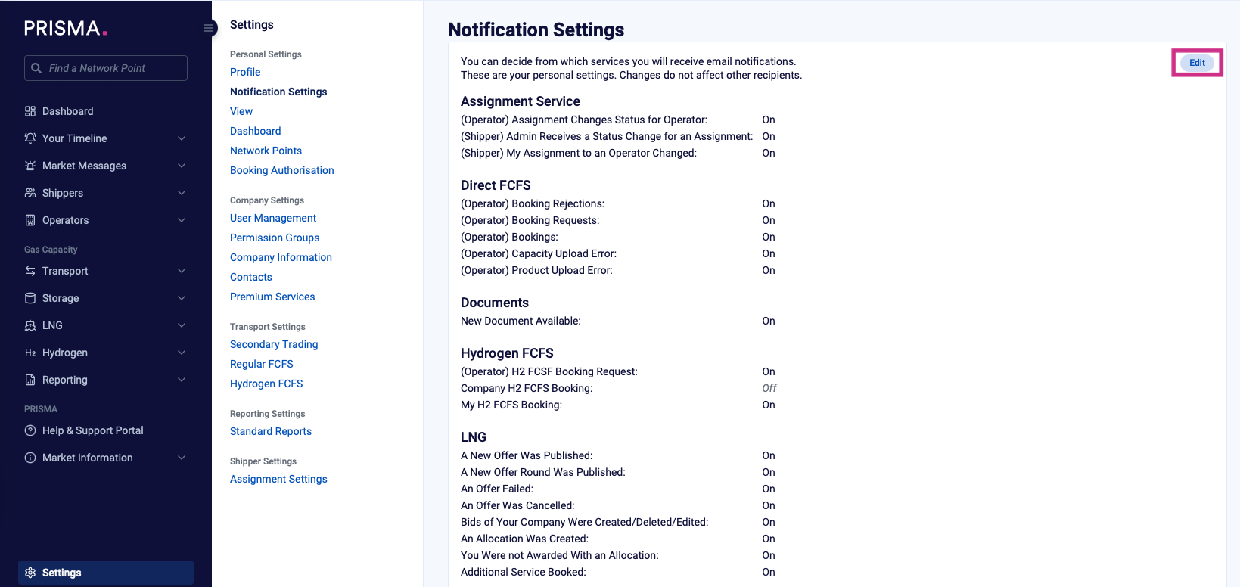Select User Management in Company Settings
Image resolution: width=1240 pixels, height=587 pixels.
(x=273, y=218)
